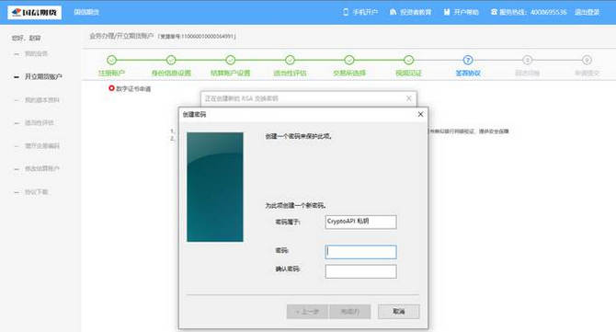Open 手机开户 link in the top bar
This screenshot has width=616, height=332.
pyautogui.click(x=365, y=12)
